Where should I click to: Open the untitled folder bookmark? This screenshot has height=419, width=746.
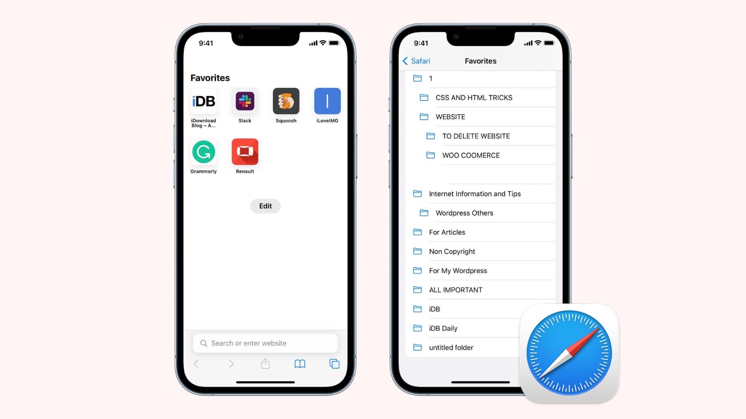(451, 347)
